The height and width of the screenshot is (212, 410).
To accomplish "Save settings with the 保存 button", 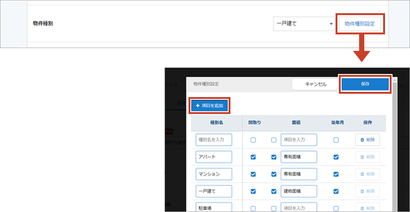I will [x=365, y=84].
